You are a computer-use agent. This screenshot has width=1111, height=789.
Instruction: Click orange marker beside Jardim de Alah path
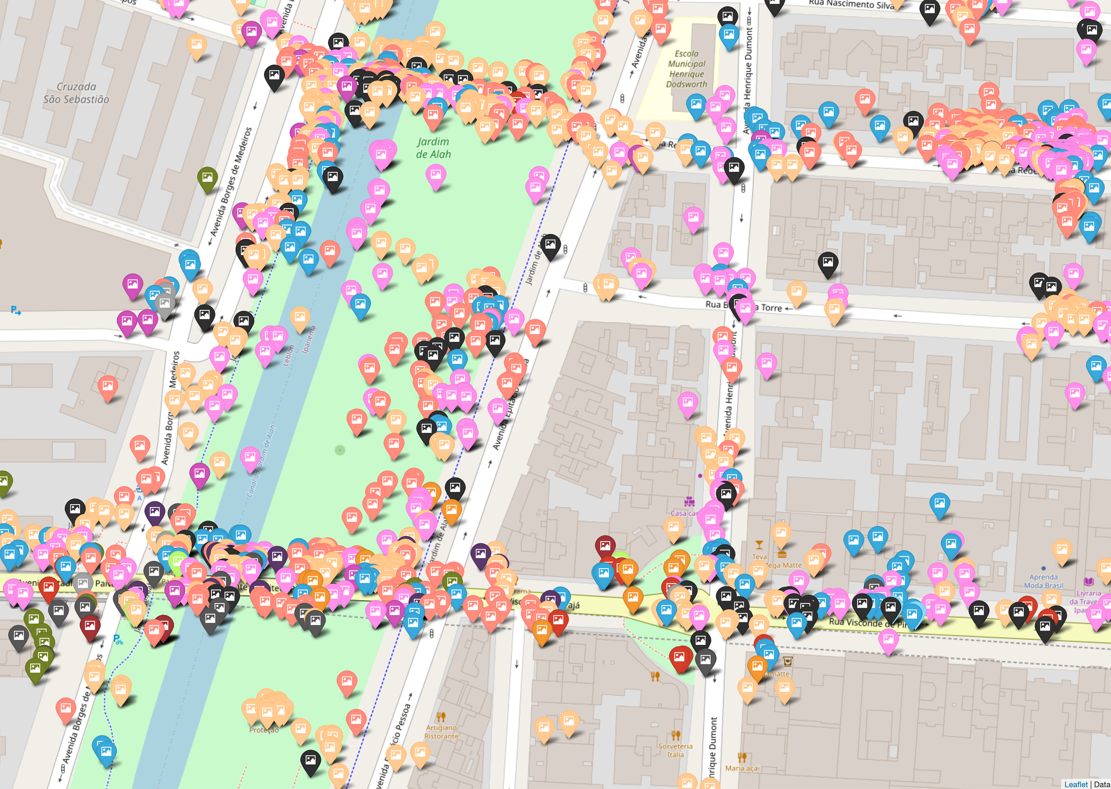tap(452, 510)
